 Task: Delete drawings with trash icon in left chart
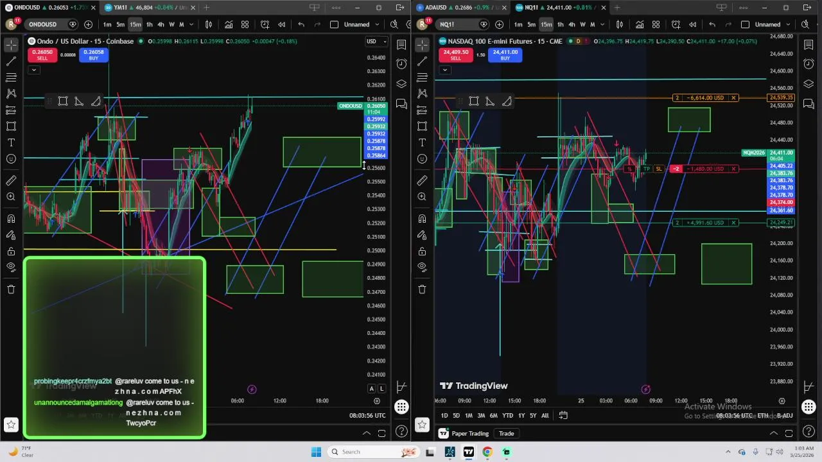click(x=11, y=289)
